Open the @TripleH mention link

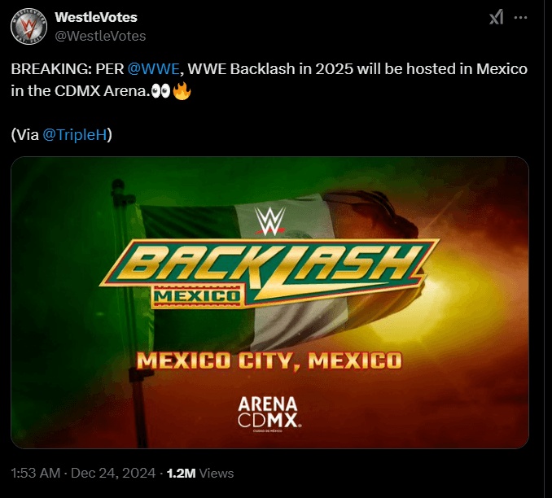tap(75, 135)
